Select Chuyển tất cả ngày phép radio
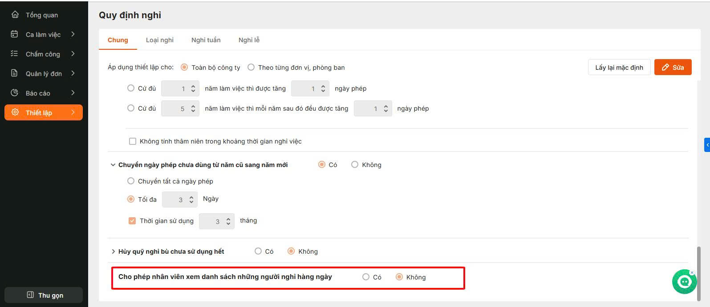The image size is (710, 307). coord(131,181)
